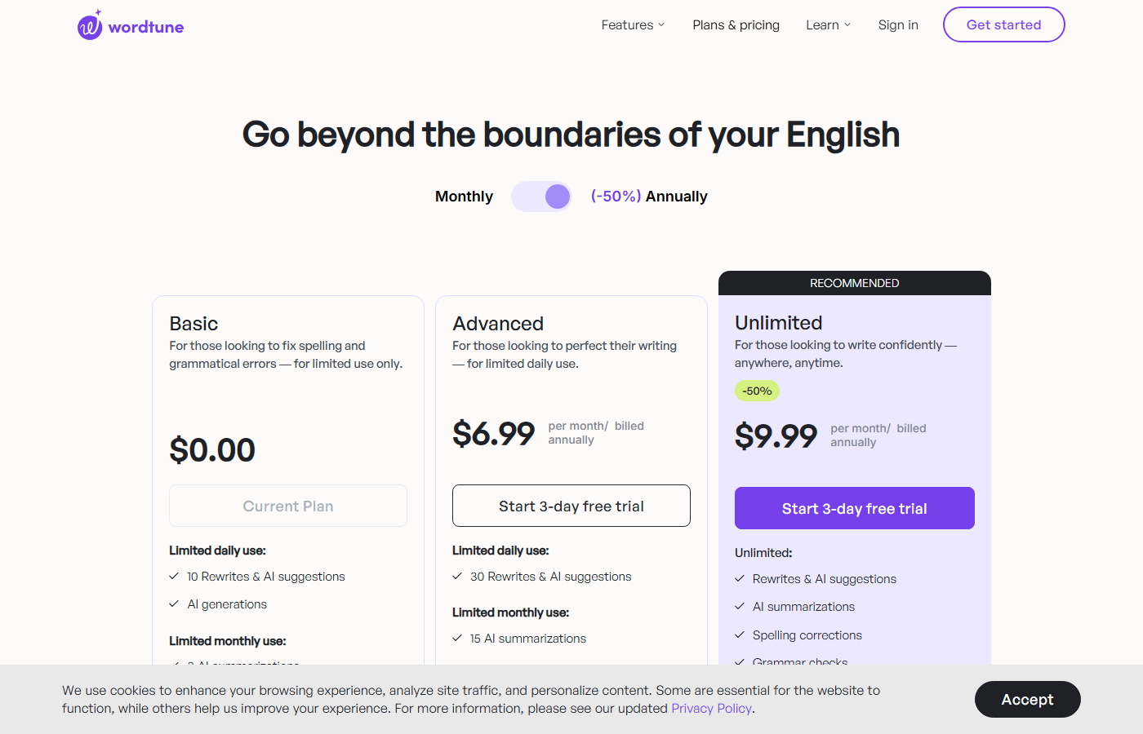Open the Features dropdown

click(x=627, y=24)
